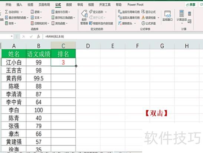Click the Insert Function fx button
Screen dimensions: 203x153
(39, 36)
